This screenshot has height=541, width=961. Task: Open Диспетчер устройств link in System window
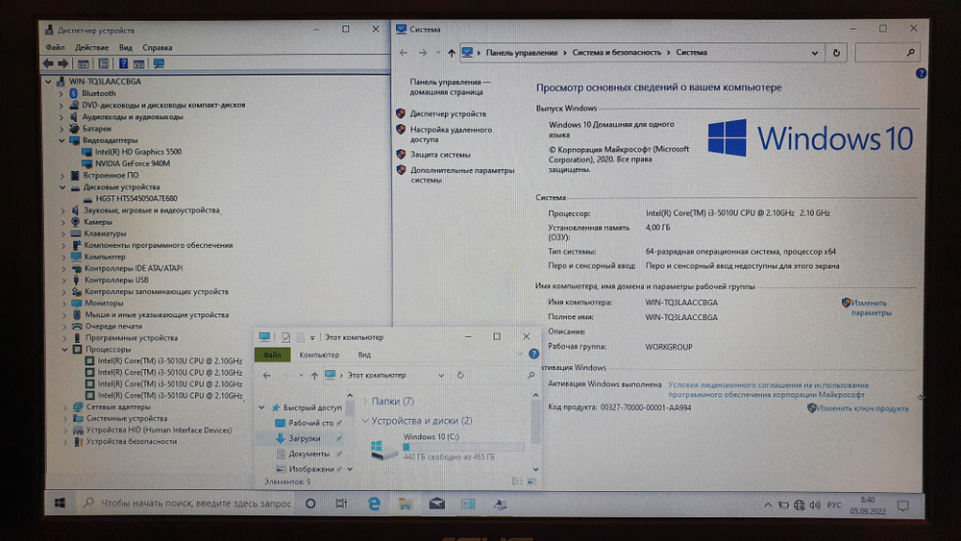click(x=448, y=114)
